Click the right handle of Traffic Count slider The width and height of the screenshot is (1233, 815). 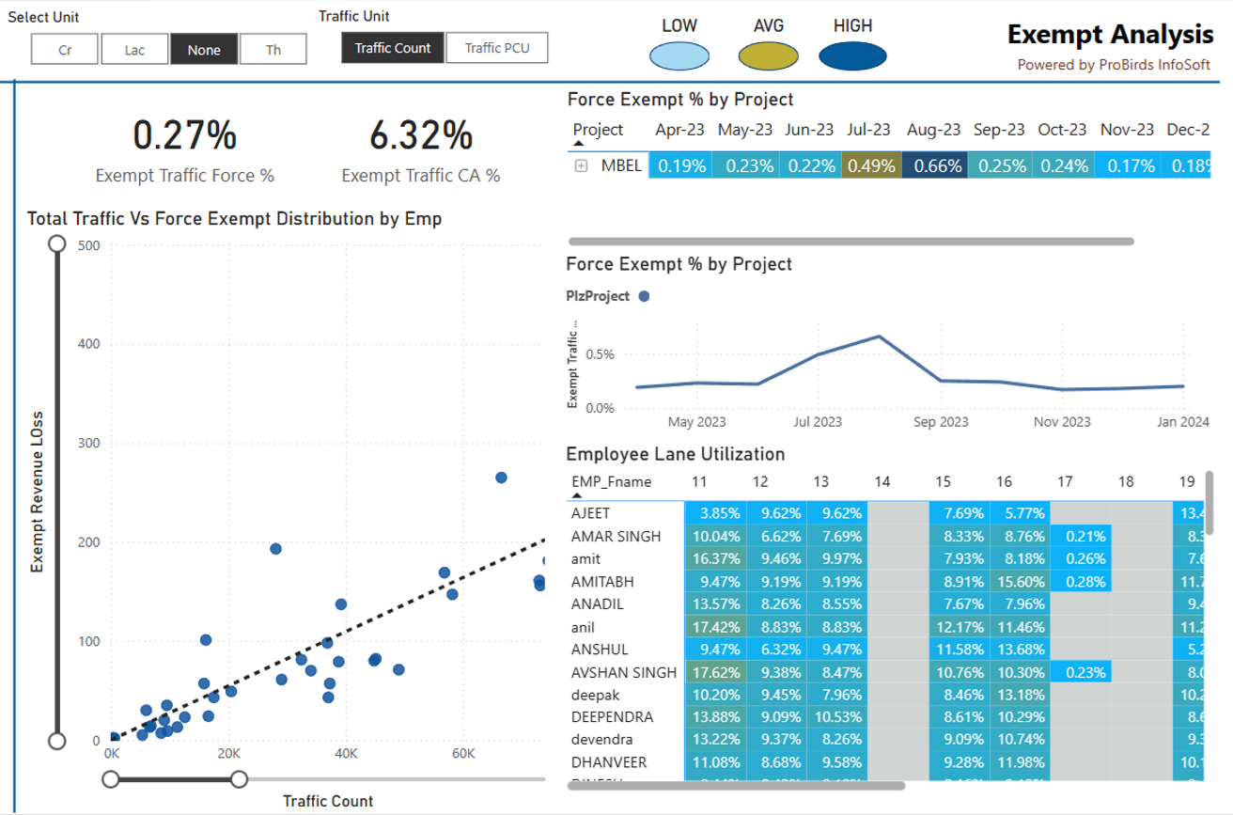click(239, 778)
